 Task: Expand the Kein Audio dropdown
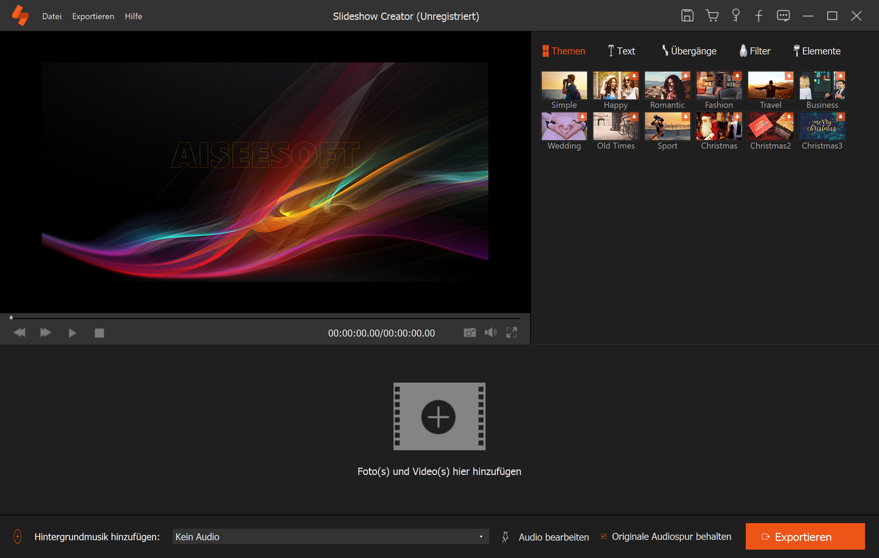[x=481, y=537]
